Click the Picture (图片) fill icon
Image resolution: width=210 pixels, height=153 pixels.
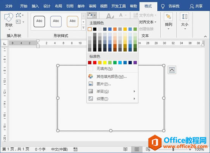[91, 84]
